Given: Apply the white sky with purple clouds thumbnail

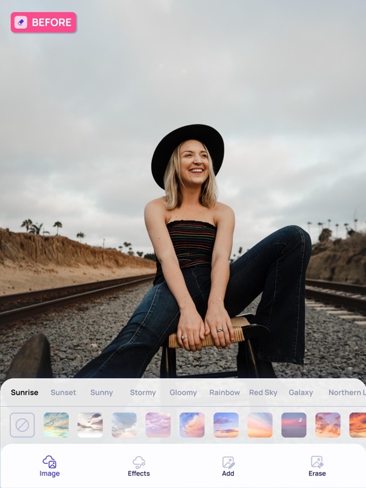Looking at the screenshot, I should point(90,425).
